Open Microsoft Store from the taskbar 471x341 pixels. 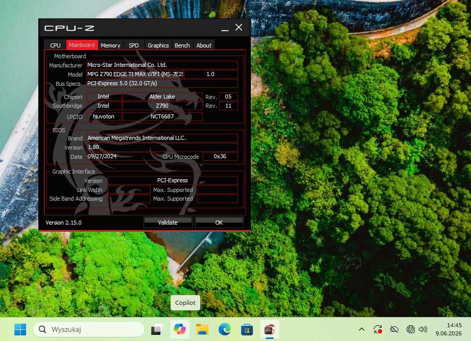coord(247,329)
